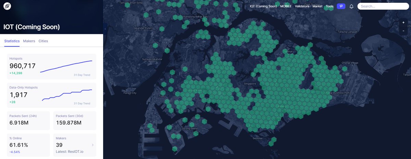The height and width of the screenshot is (159, 411).
Task: Click the IOT (Coming Soon) panel heading
Action: [x=32, y=27]
